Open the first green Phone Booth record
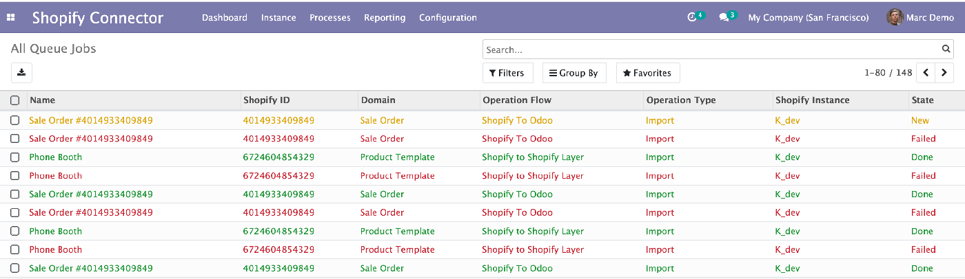Screen dimensions: 965x279 tap(56, 157)
